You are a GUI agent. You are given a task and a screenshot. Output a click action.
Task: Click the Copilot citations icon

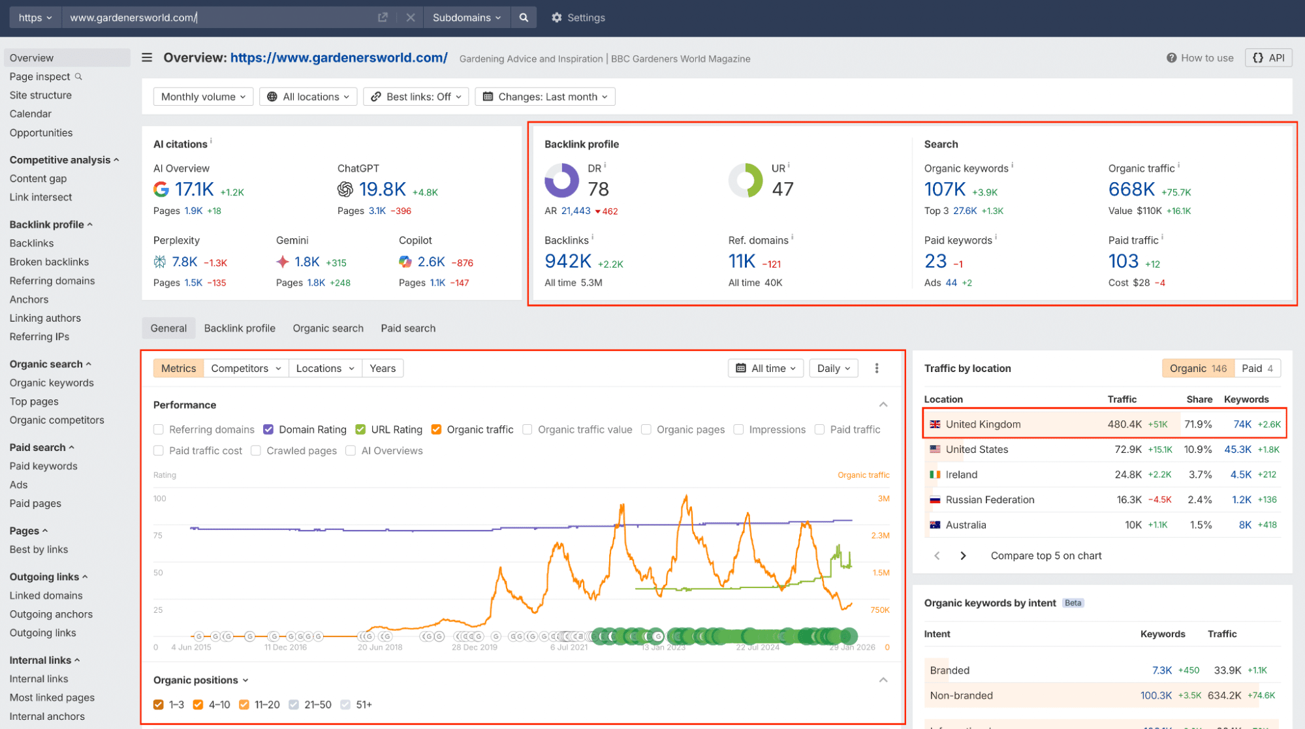[405, 261]
